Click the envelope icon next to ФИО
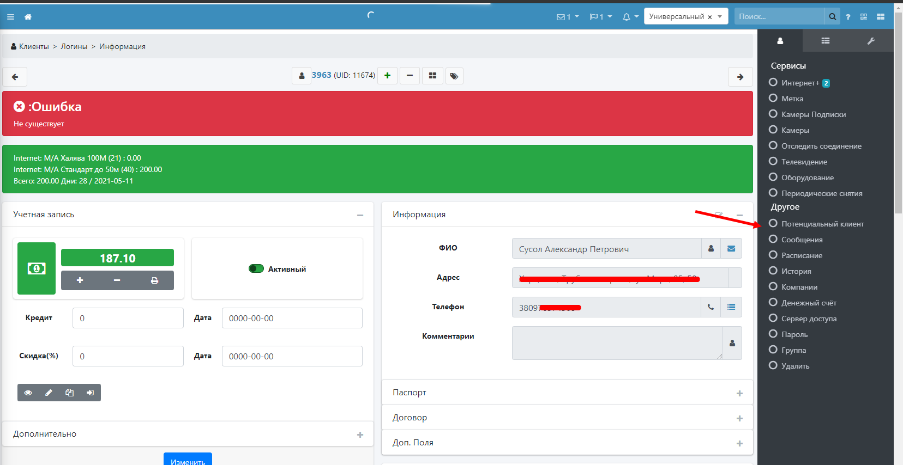Screen dimensions: 903x465 [x=731, y=249]
